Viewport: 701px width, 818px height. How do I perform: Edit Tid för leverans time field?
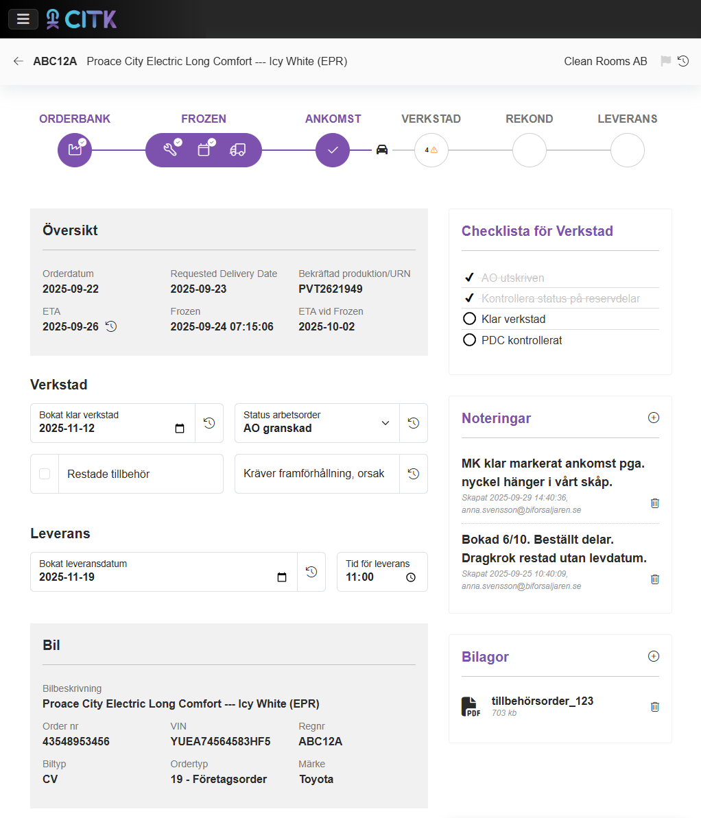(382, 572)
